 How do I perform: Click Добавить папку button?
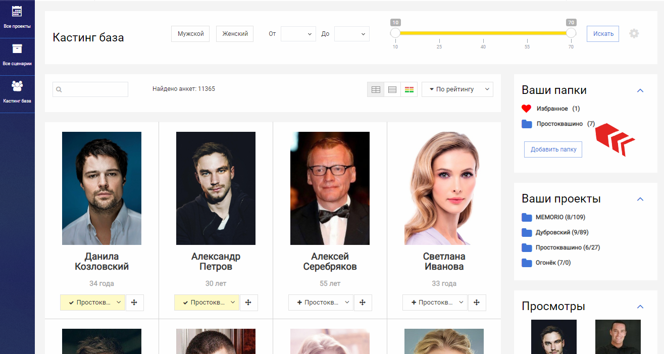(553, 149)
